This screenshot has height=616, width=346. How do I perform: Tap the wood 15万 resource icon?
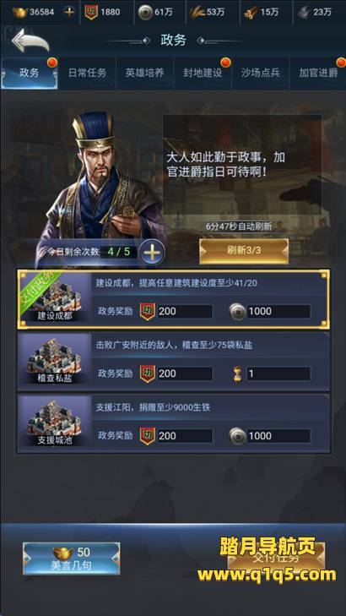tap(249, 13)
